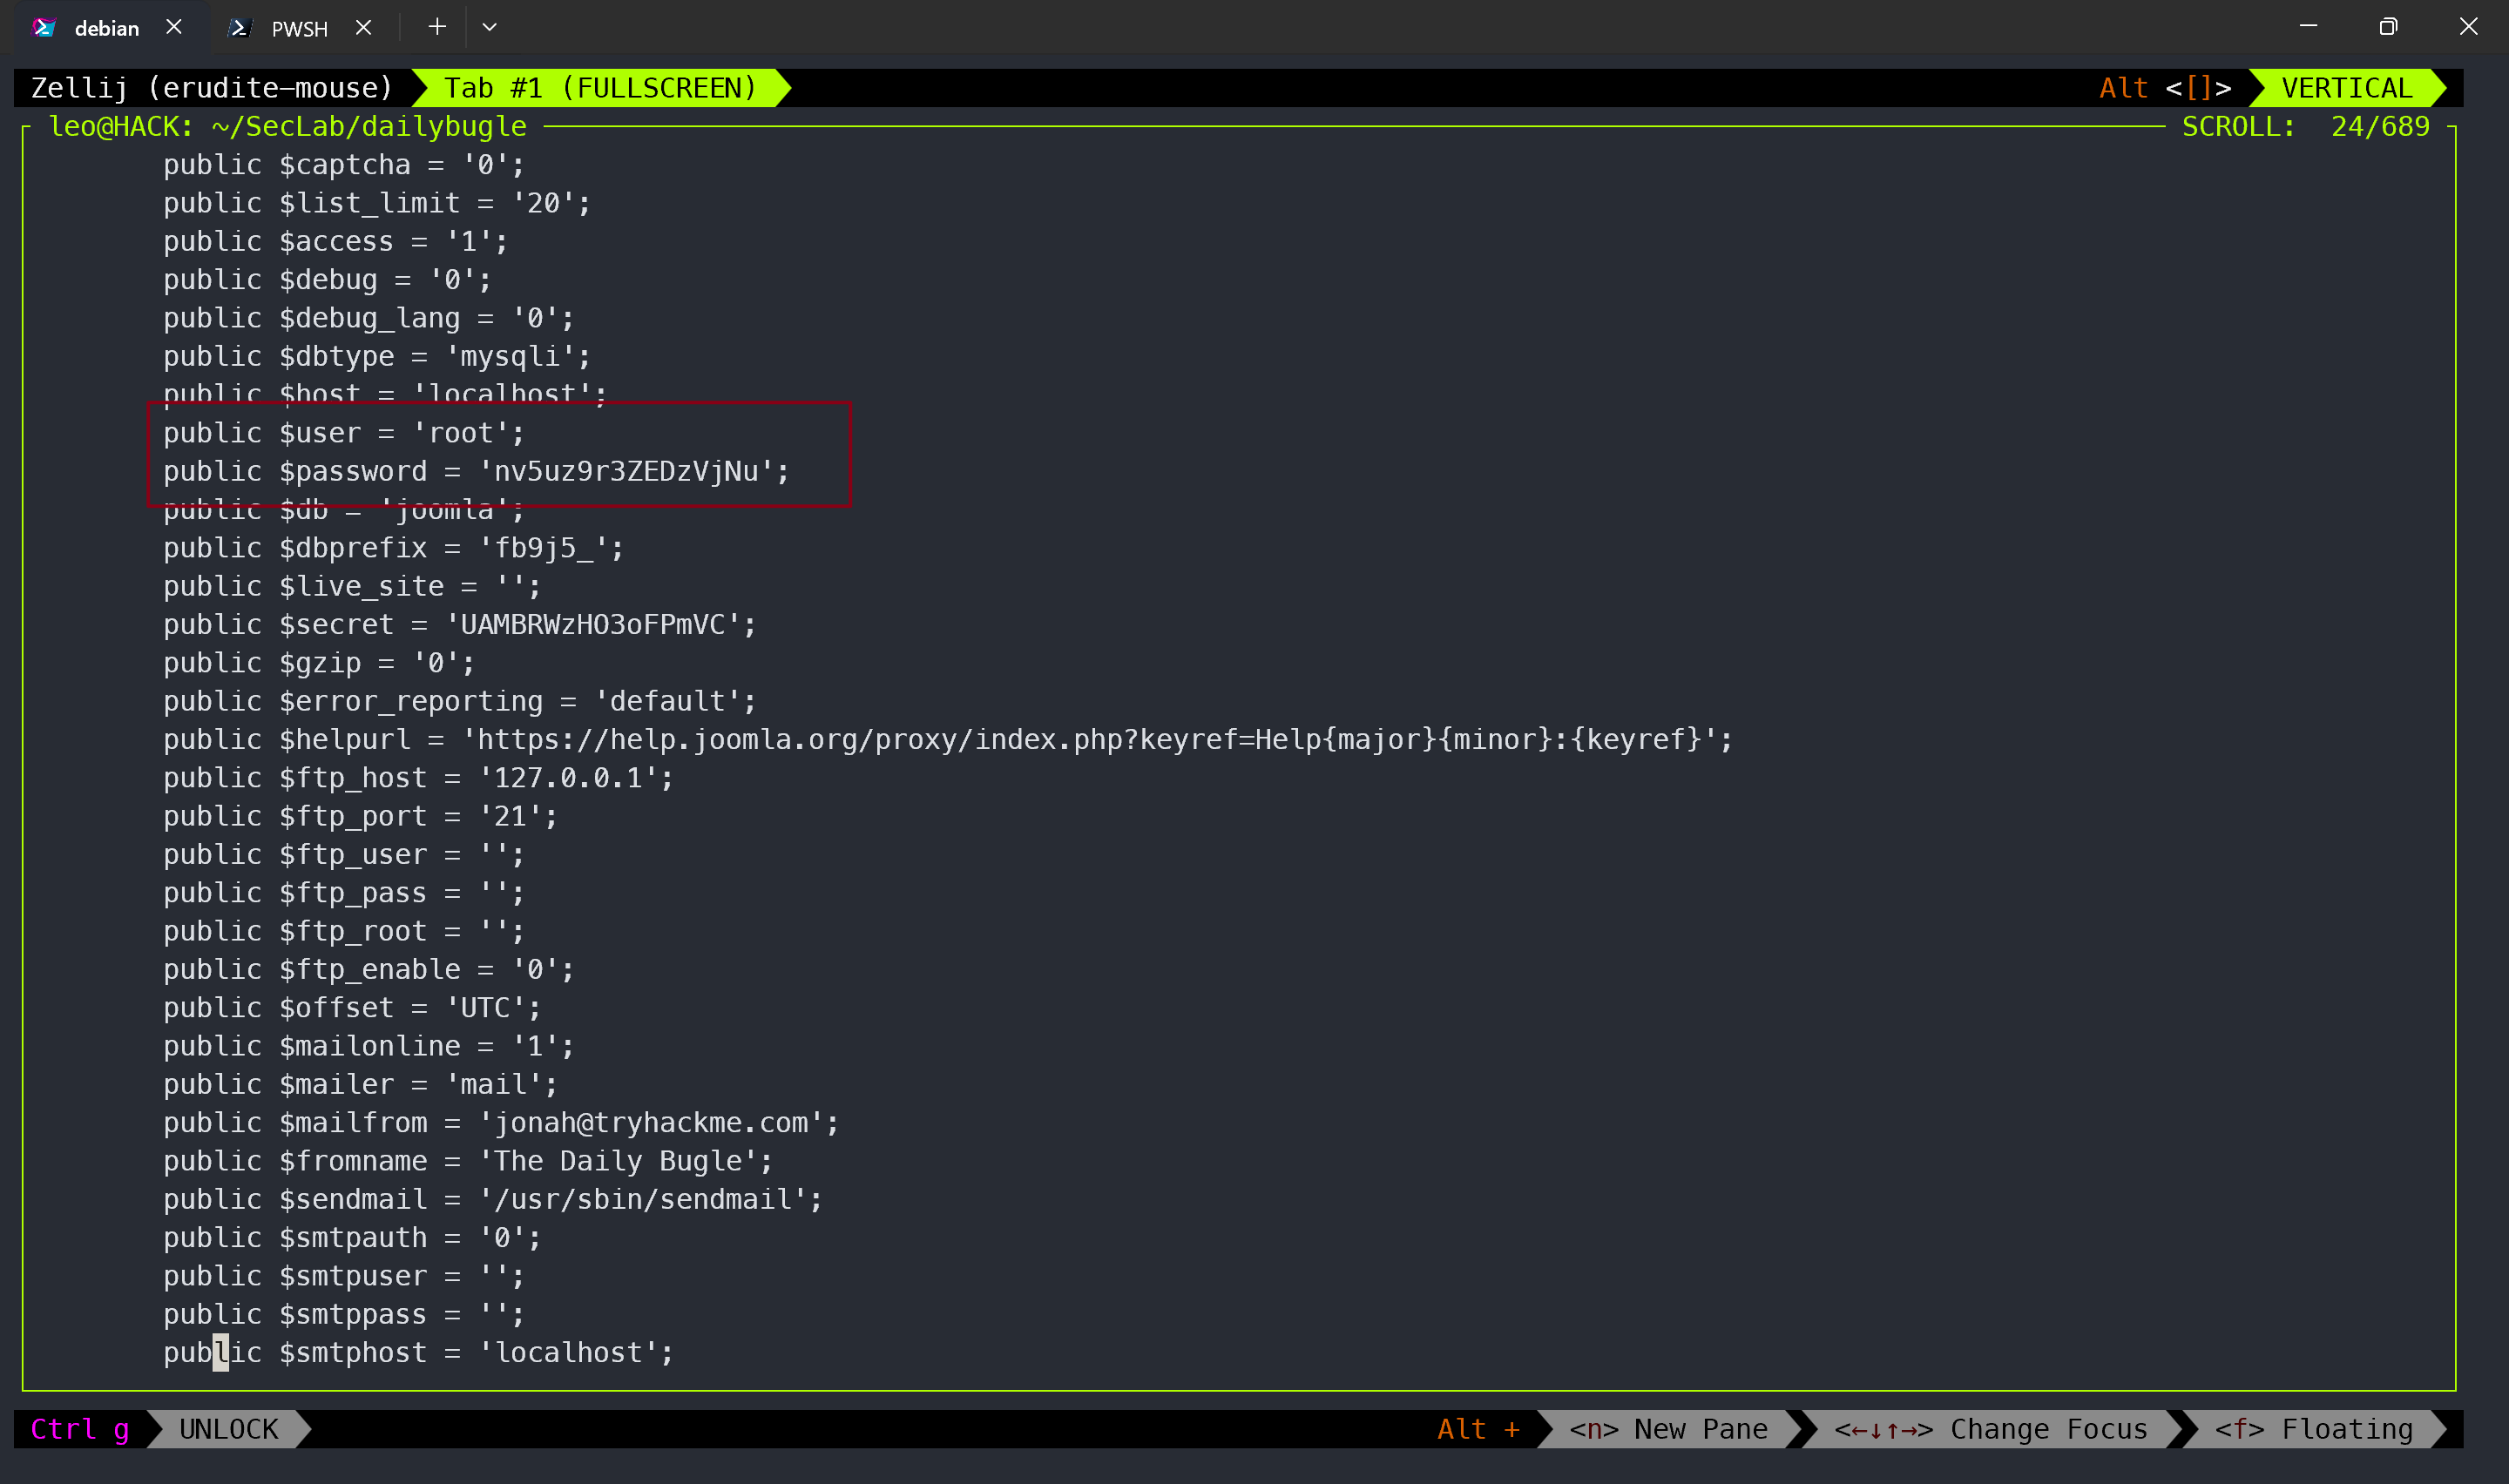Click the $debug_lang = '0' line
Screen dimensions: 2509x1484
tap(369, 318)
